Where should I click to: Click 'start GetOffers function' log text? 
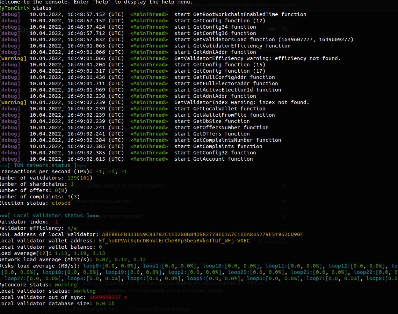click(x=212, y=134)
